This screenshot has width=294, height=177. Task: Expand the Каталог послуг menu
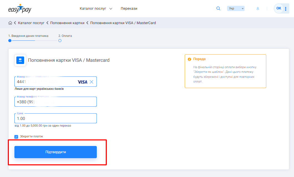(96, 9)
